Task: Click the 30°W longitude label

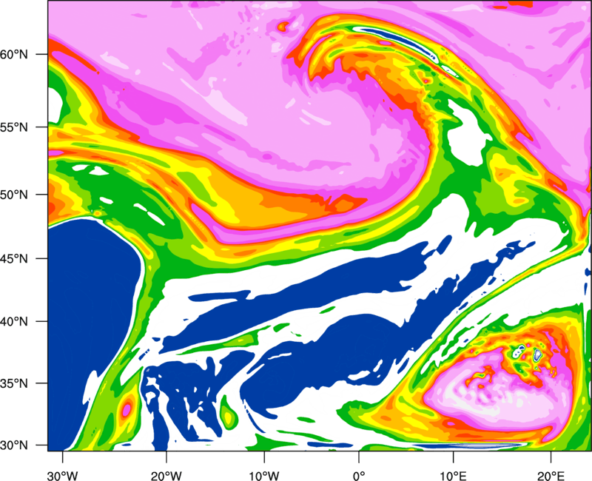Action: tap(63, 476)
